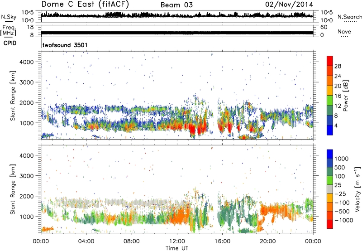Click the '4000' range tick of power panel
This screenshot has height=251, width=362.
26,62
